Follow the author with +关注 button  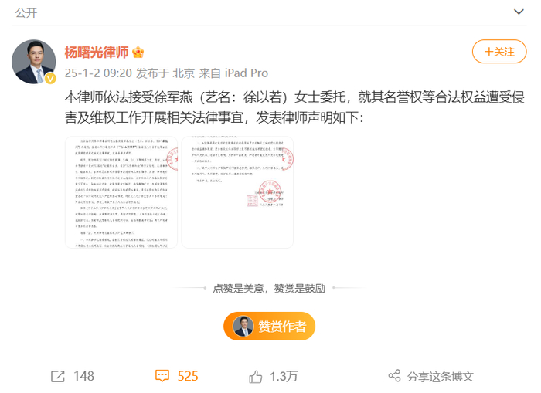(499, 52)
